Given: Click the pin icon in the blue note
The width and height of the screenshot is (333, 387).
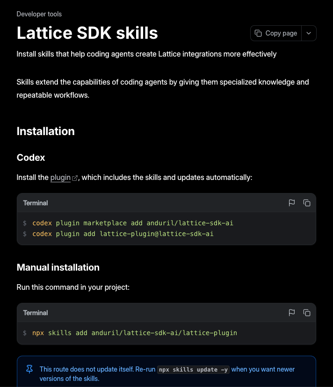Looking at the screenshot, I should pos(29,369).
